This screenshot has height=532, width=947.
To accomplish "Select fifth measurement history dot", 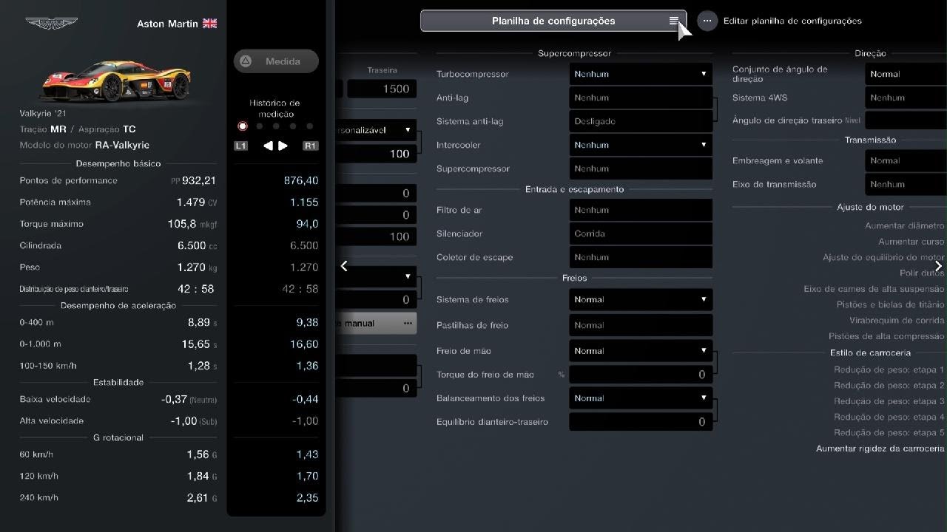I will point(310,126).
